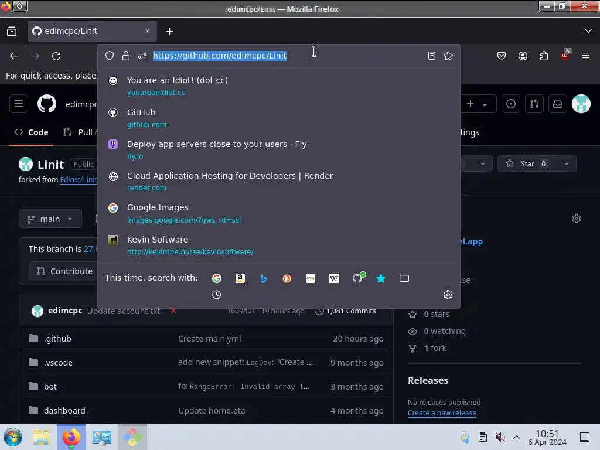The width and height of the screenshot is (600, 450).
Task: Open GitHub notifications inbox
Action: coord(558,104)
